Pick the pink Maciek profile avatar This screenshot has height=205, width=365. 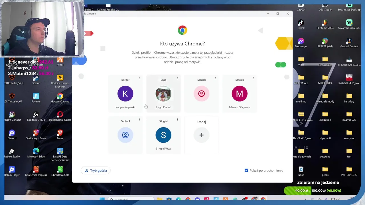click(201, 94)
